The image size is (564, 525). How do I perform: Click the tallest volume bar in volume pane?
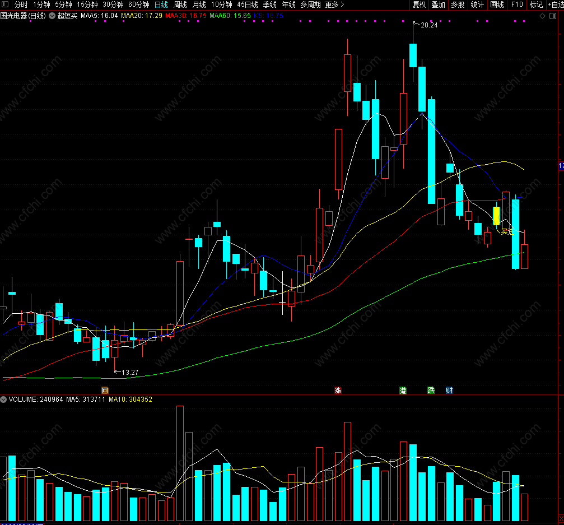pos(180,463)
